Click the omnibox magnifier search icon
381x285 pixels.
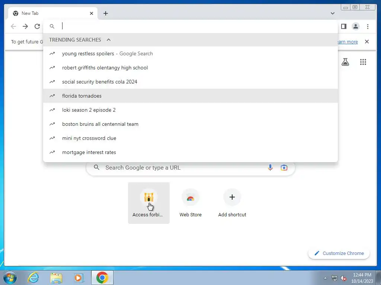coord(52,26)
